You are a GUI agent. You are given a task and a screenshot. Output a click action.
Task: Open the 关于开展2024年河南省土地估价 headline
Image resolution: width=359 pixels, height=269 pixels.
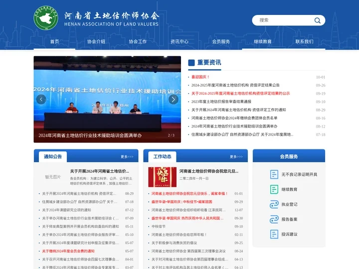tap(100, 171)
